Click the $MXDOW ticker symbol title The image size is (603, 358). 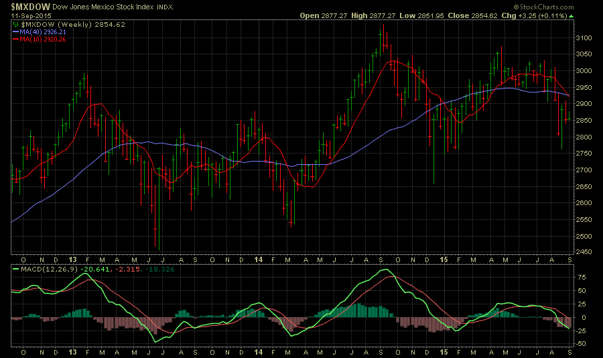point(29,6)
